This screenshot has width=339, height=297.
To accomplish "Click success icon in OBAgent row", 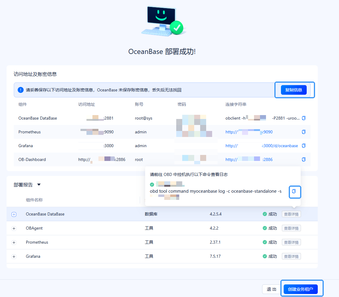I will coord(264,228).
